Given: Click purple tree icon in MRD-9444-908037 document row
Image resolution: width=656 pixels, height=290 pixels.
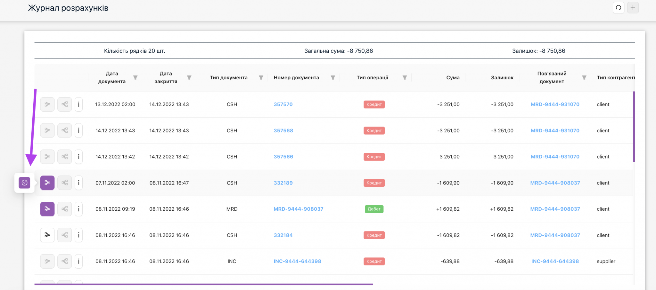Looking at the screenshot, I should 47,209.
